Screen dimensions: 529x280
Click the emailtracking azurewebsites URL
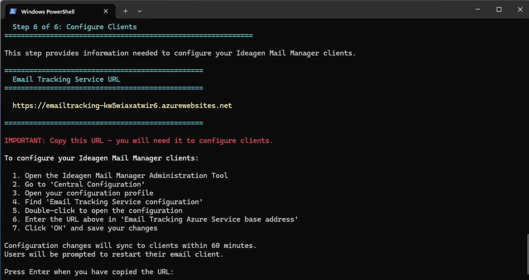122,106
